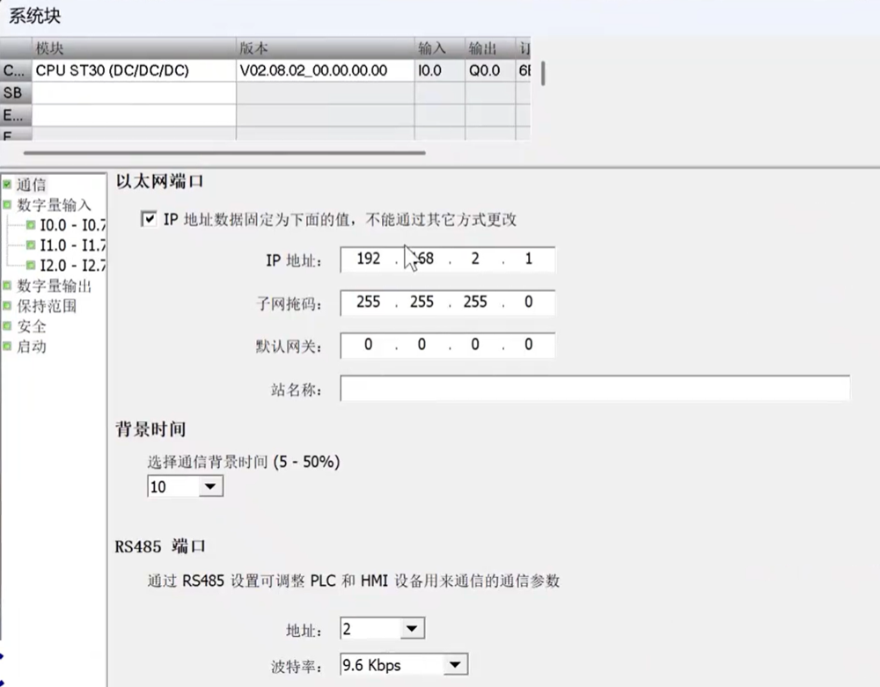The width and height of the screenshot is (880, 687).
Task: Click the green icon beside 安全
Action: pos(8,326)
